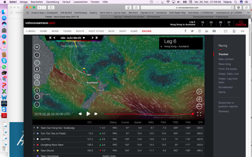Toggle the Safari sidebar button
Screen dimensions: 252x157
[51, 7]
